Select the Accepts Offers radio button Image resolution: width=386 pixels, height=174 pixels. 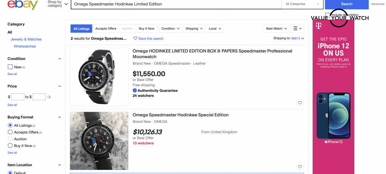click(10, 132)
